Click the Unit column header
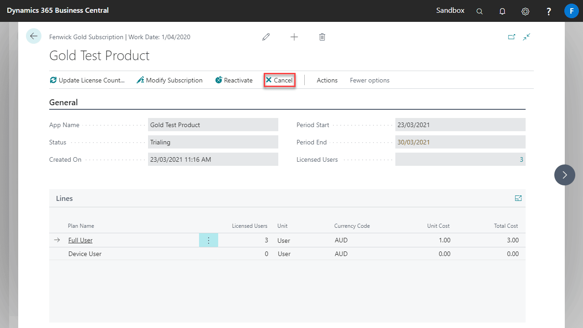The height and width of the screenshot is (328, 583). point(282,226)
